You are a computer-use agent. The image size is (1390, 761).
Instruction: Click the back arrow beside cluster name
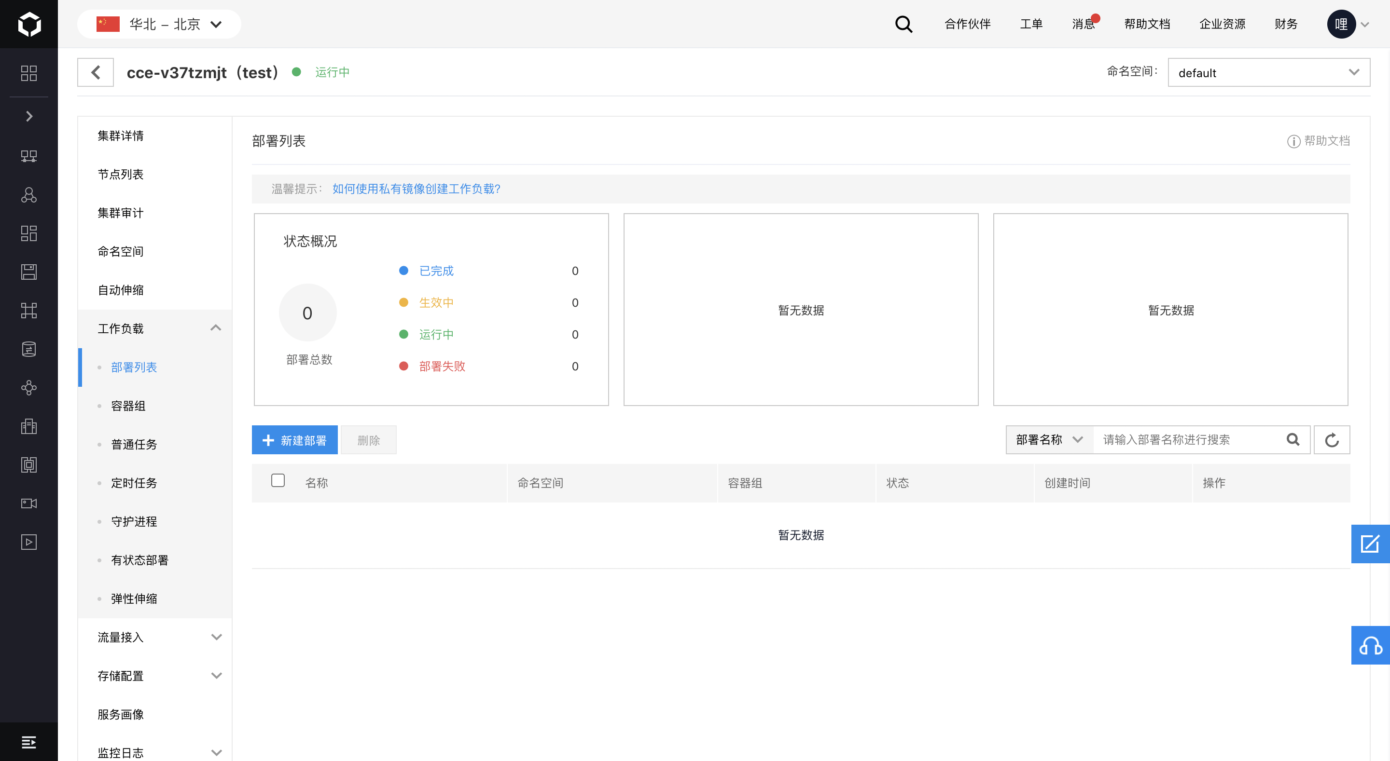(x=96, y=72)
